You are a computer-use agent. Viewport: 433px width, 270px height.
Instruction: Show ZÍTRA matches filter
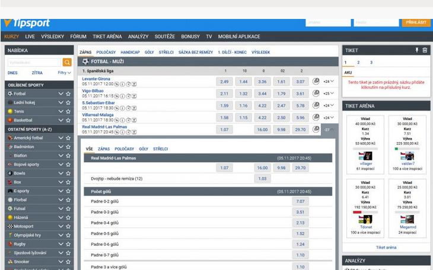(x=37, y=73)
